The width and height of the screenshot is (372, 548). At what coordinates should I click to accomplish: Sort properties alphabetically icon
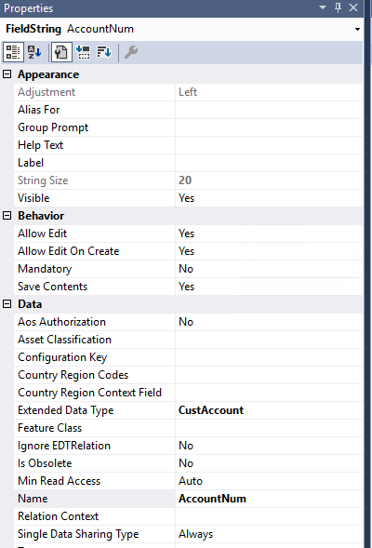(34, 52)
